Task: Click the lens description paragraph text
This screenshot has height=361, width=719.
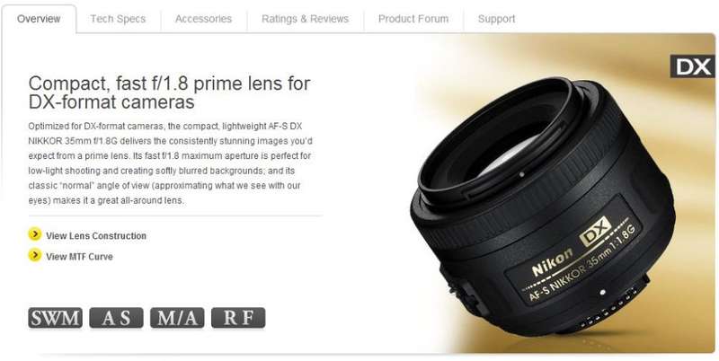Action: (170, 163)
